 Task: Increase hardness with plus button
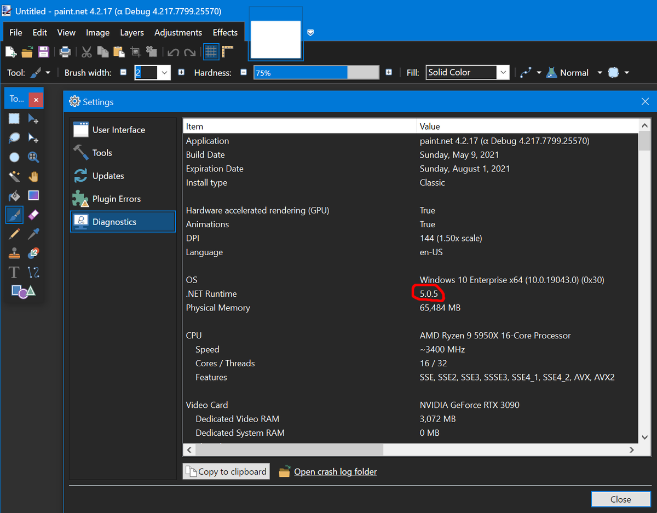pos(389,72)
